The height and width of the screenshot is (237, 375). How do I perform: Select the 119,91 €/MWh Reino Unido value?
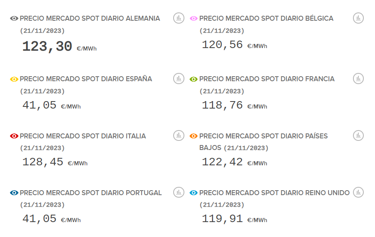[x=222, y=219]
